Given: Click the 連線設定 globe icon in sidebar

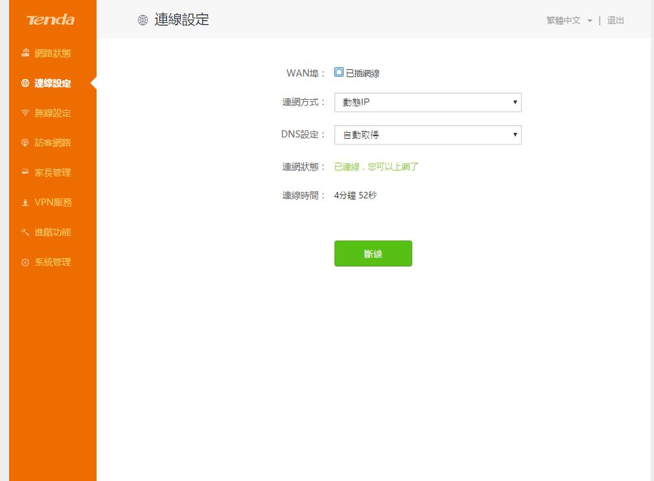Looking at the screenshot, I should [x=25, y=83].
